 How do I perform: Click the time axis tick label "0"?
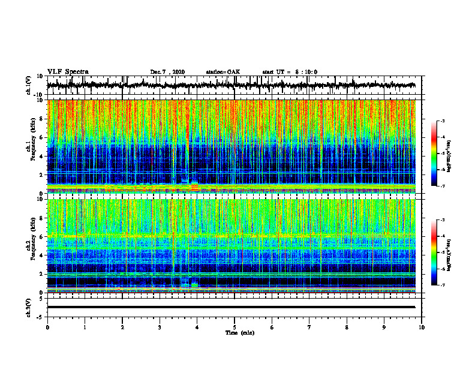tap(47, 327)
